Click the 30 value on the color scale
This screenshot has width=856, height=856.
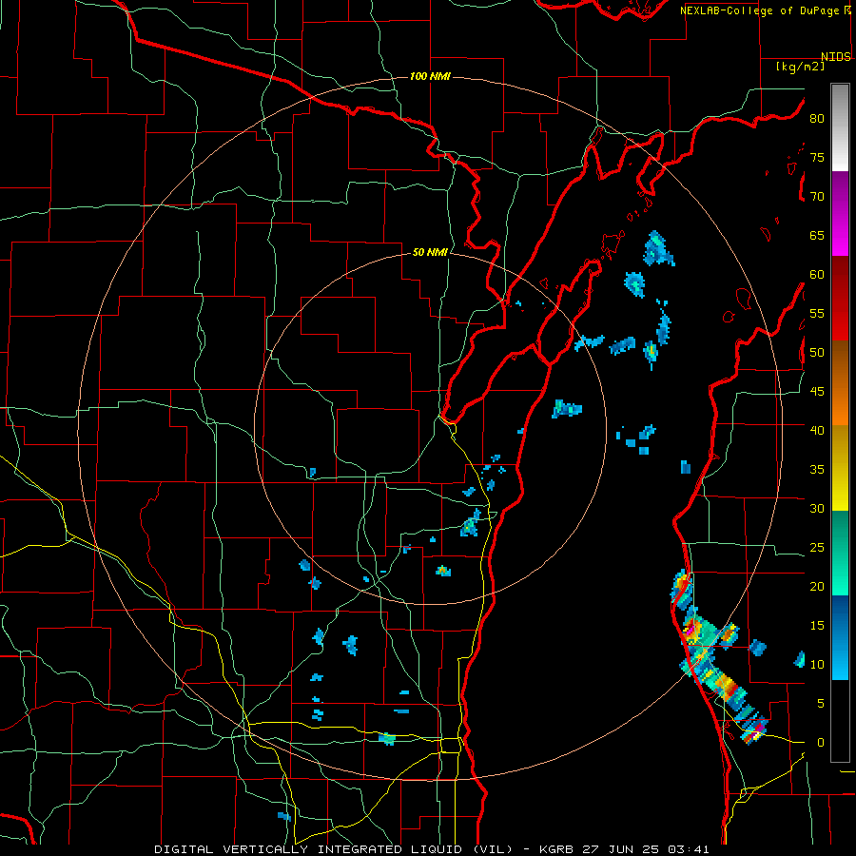pos(817,509)
